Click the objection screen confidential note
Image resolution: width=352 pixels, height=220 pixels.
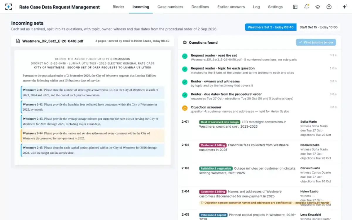click(265, 203)
